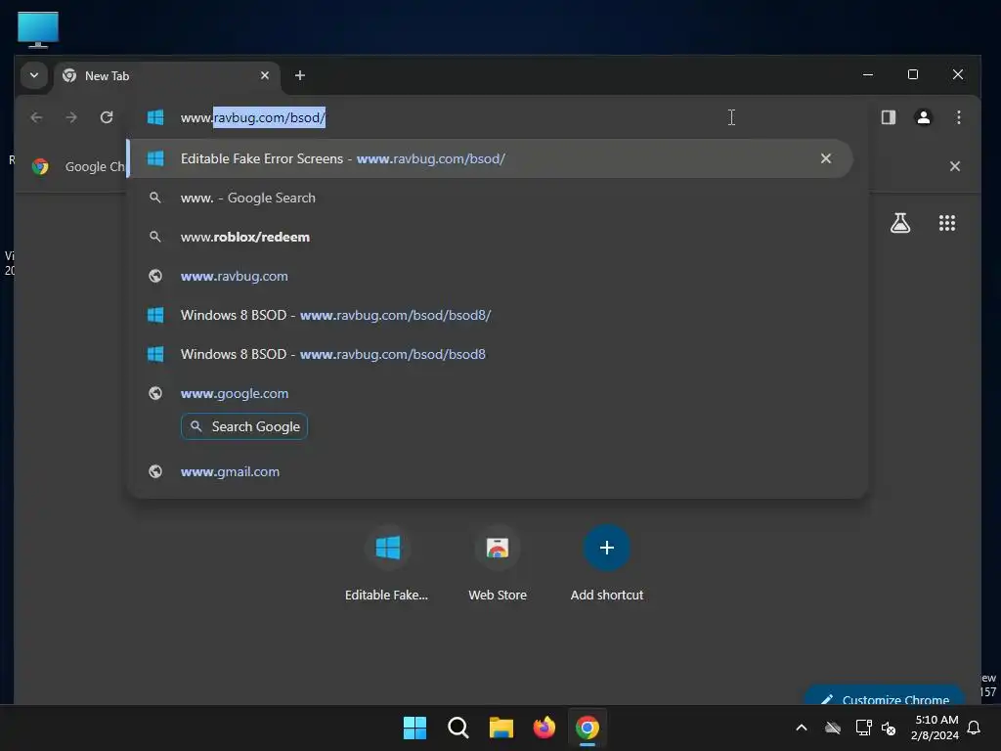
Task: Remove the Editable Fake Error Screens suggestion
Action: (825, 158)
